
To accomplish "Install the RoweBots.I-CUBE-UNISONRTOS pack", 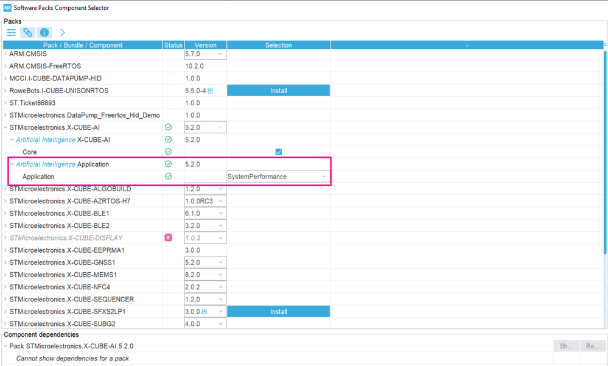I will (x=278, y=91).
